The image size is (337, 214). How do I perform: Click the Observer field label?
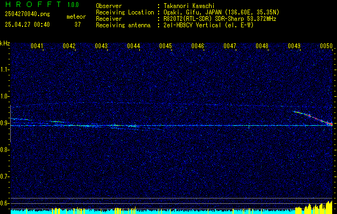click(x=109, y=6)
